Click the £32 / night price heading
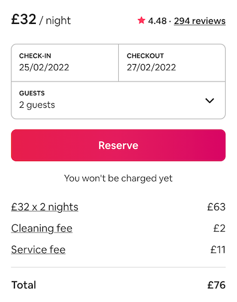The width and height of the screenshot is (237, 302). [x=41, y=20]
